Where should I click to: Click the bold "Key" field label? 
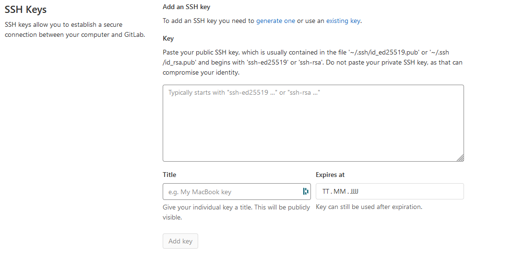pos(168,38)
